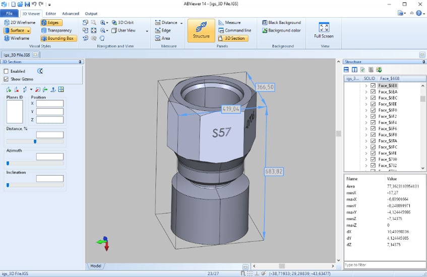Toggle the Bounding Box display

pyautogui.click(x=58, y=38)
